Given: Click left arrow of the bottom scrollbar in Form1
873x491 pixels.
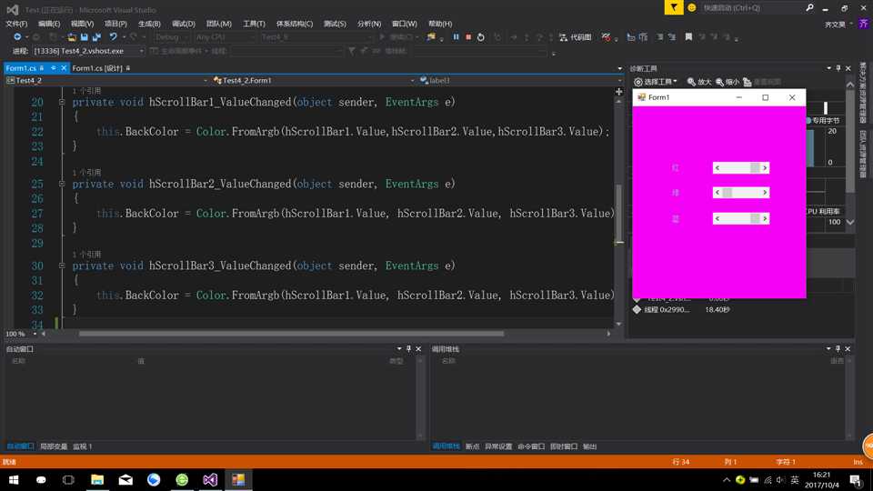Looking at the screenshot, I should (x=717, y=219).
